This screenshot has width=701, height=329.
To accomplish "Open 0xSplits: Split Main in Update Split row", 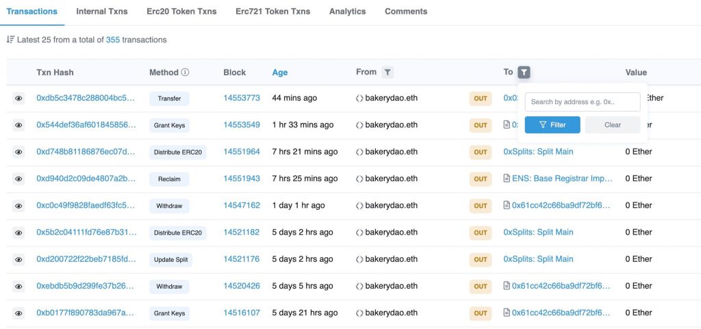I will pyautogui.click(x=538, y=259).
